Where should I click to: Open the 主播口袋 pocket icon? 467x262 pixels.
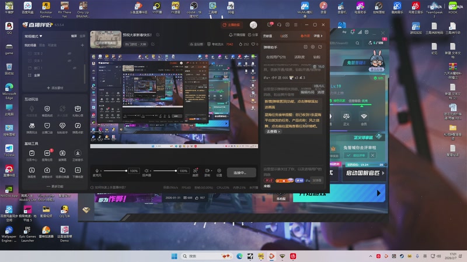tap(47, 128)
